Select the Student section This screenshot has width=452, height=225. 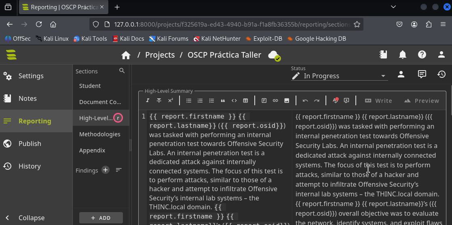tap(101, 85)
